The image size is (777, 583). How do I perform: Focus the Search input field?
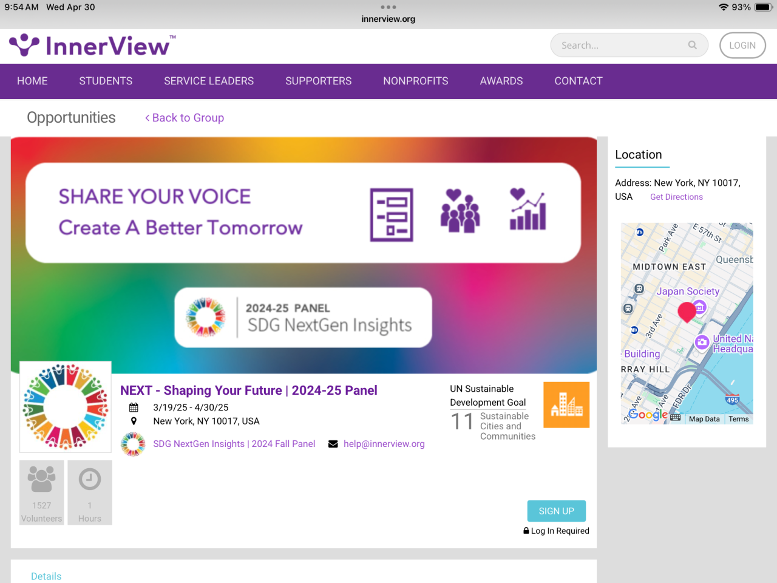pos(629,45)
